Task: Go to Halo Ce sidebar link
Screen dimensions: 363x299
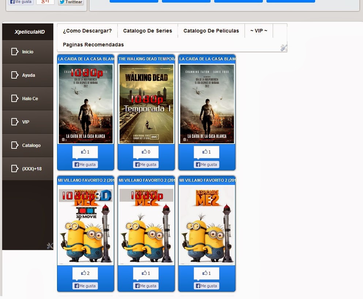Action: pos(28,99)
